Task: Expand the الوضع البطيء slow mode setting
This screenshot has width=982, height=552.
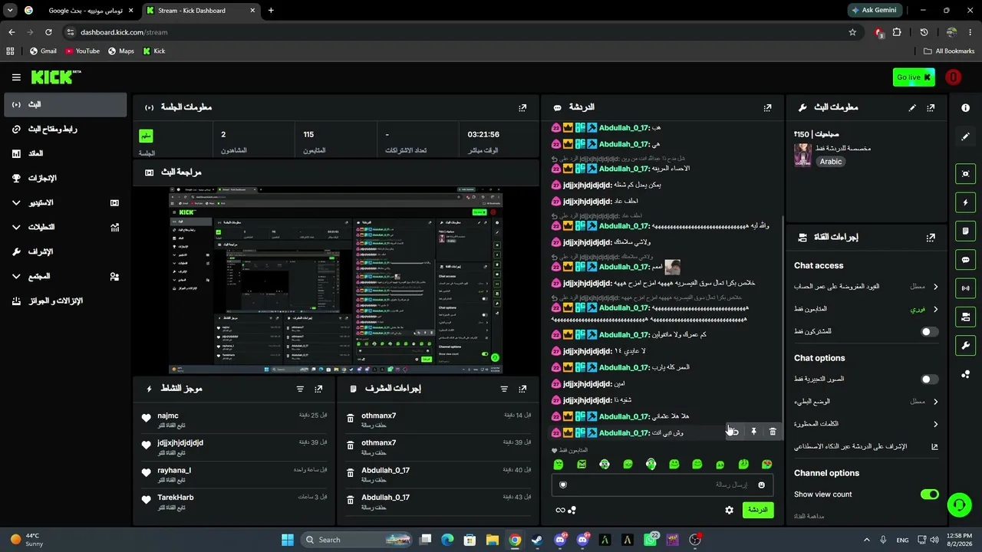Action: click(x=866, y=402)
